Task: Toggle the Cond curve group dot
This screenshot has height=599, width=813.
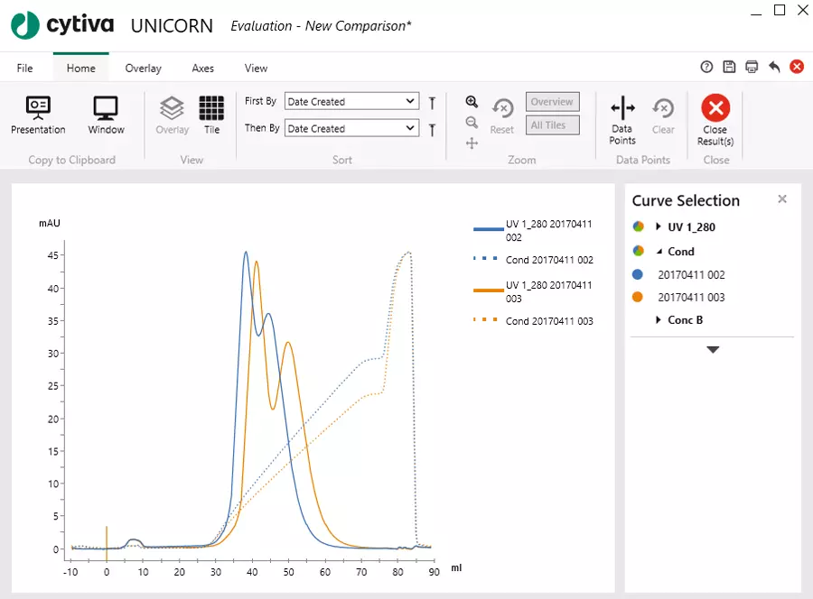Action: point(639,251)
